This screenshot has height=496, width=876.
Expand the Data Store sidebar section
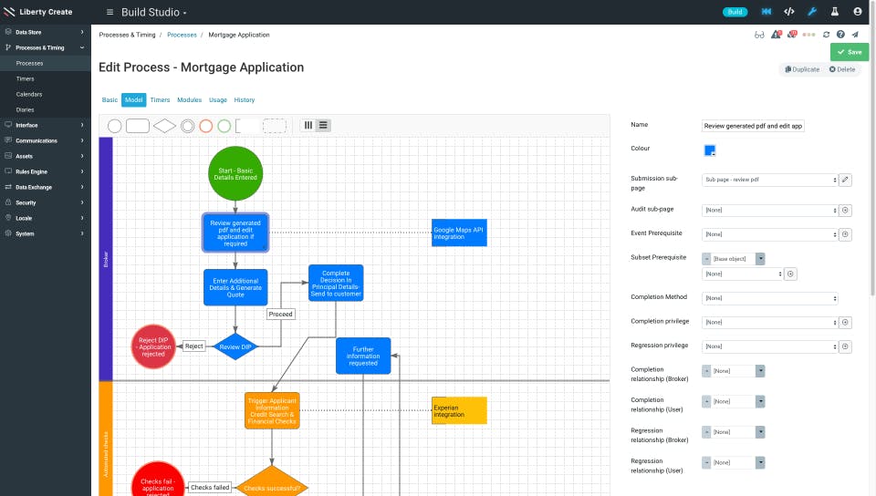pos(46,32)
